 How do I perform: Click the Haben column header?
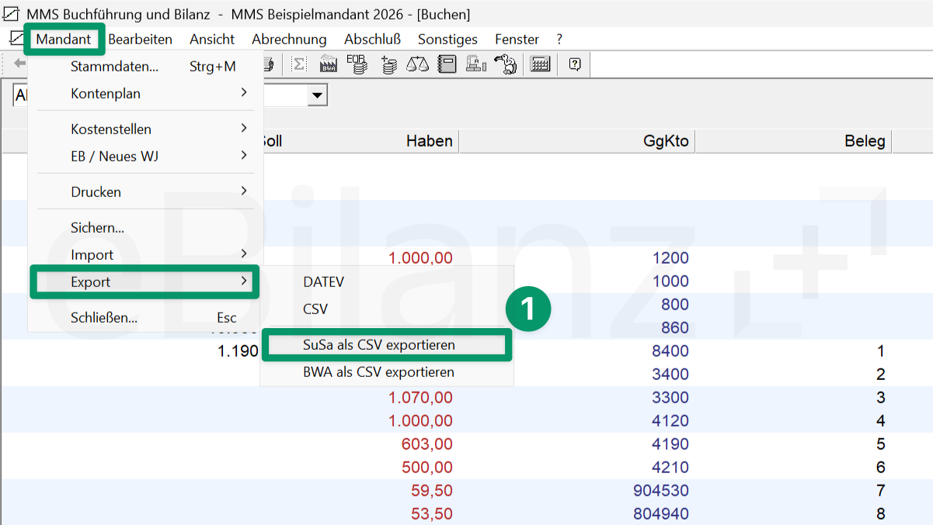[429, 141]
